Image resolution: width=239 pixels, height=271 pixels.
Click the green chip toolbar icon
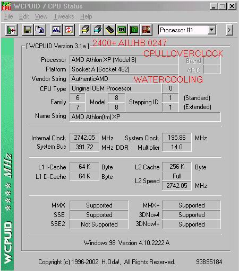click(122, 30)
